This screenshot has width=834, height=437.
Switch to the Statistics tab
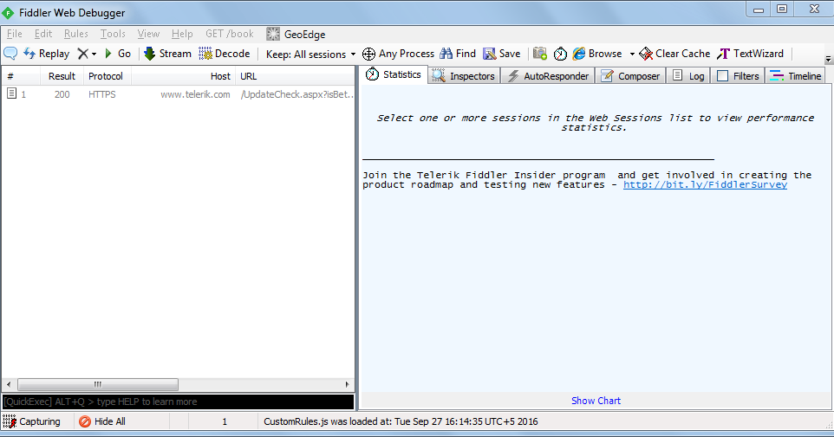point(394,75)
